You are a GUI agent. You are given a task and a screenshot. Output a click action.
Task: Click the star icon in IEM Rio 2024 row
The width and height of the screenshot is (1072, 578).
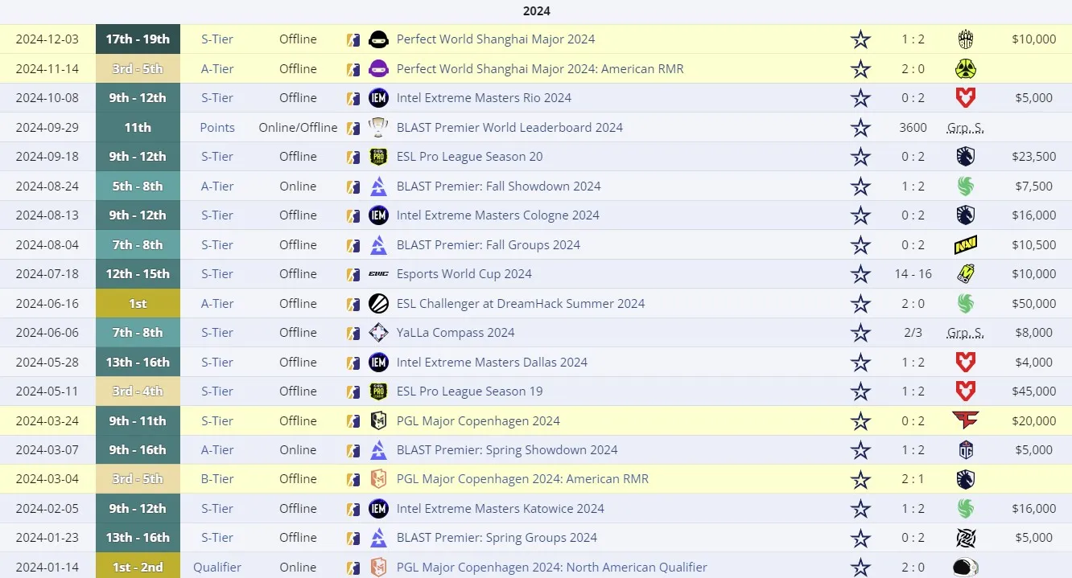[x=860, y=98]
